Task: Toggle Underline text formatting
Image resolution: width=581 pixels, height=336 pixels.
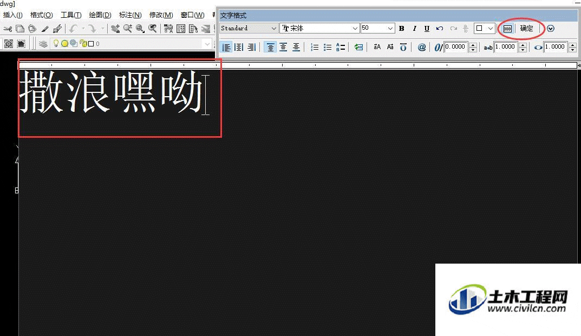Action: coord(427,29)
